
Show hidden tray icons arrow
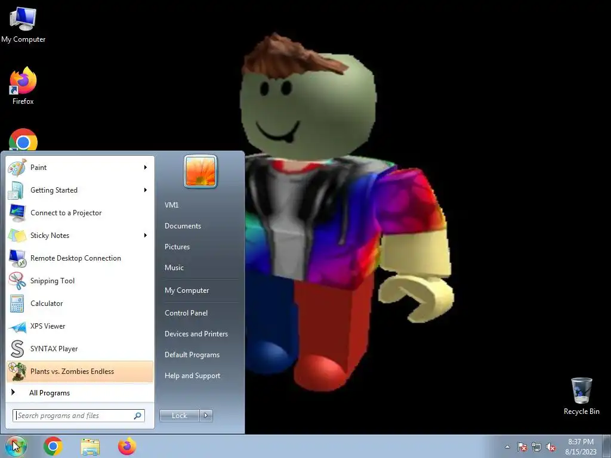(507, 447)
